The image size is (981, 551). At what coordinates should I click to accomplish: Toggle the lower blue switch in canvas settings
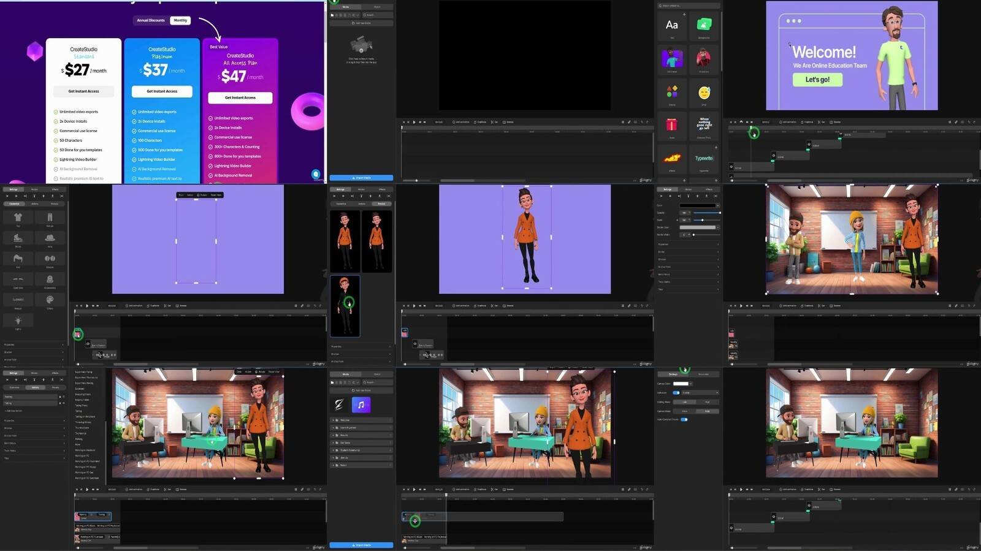coord(684,420)
